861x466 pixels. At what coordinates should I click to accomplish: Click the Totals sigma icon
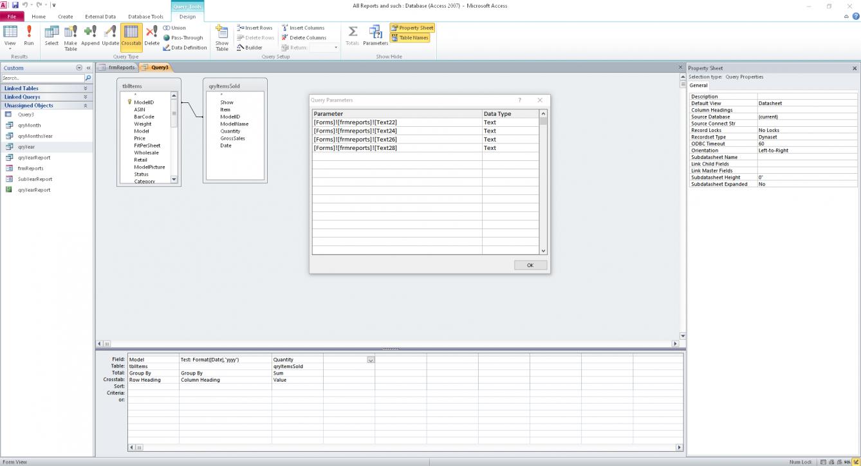point(352,35)
